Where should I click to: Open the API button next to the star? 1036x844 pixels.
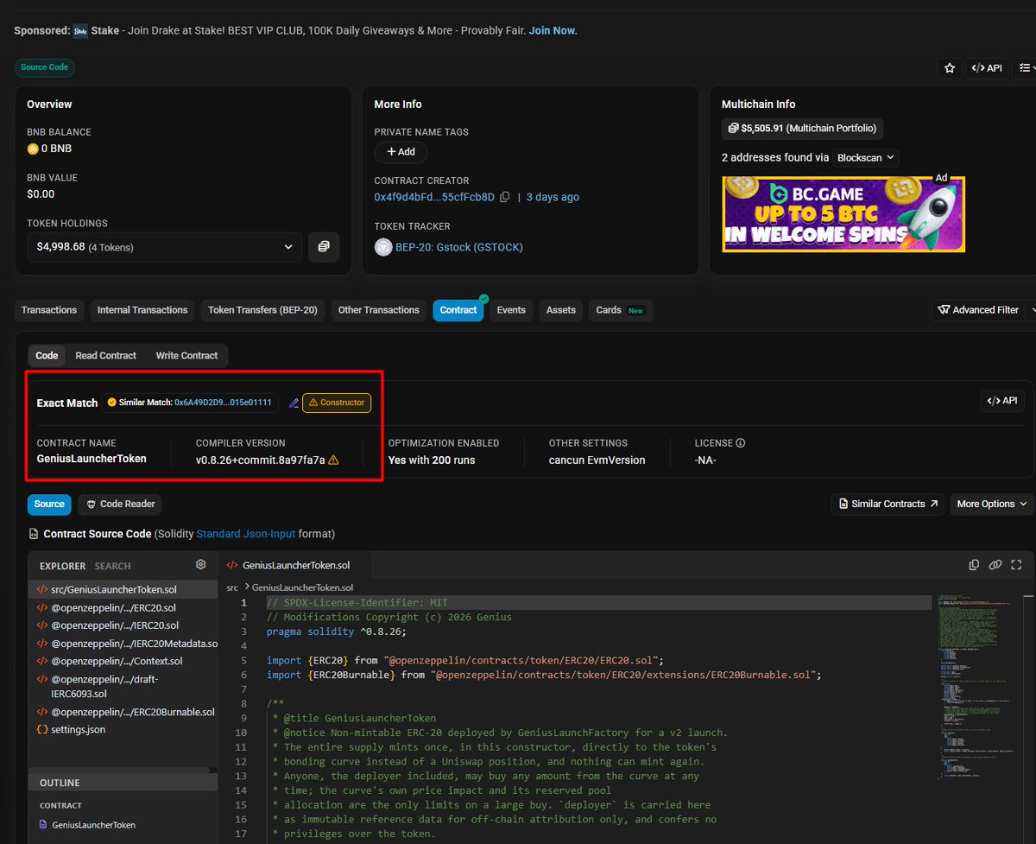[x=988, y=67]
